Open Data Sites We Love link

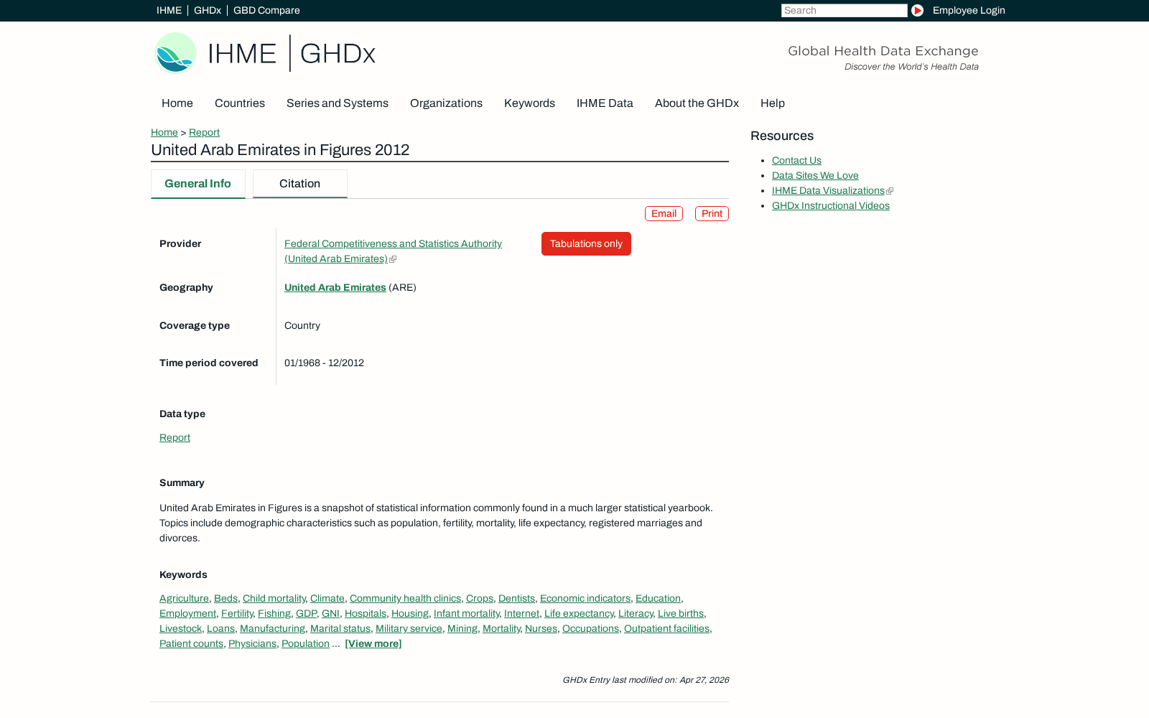tap(815, 175)
